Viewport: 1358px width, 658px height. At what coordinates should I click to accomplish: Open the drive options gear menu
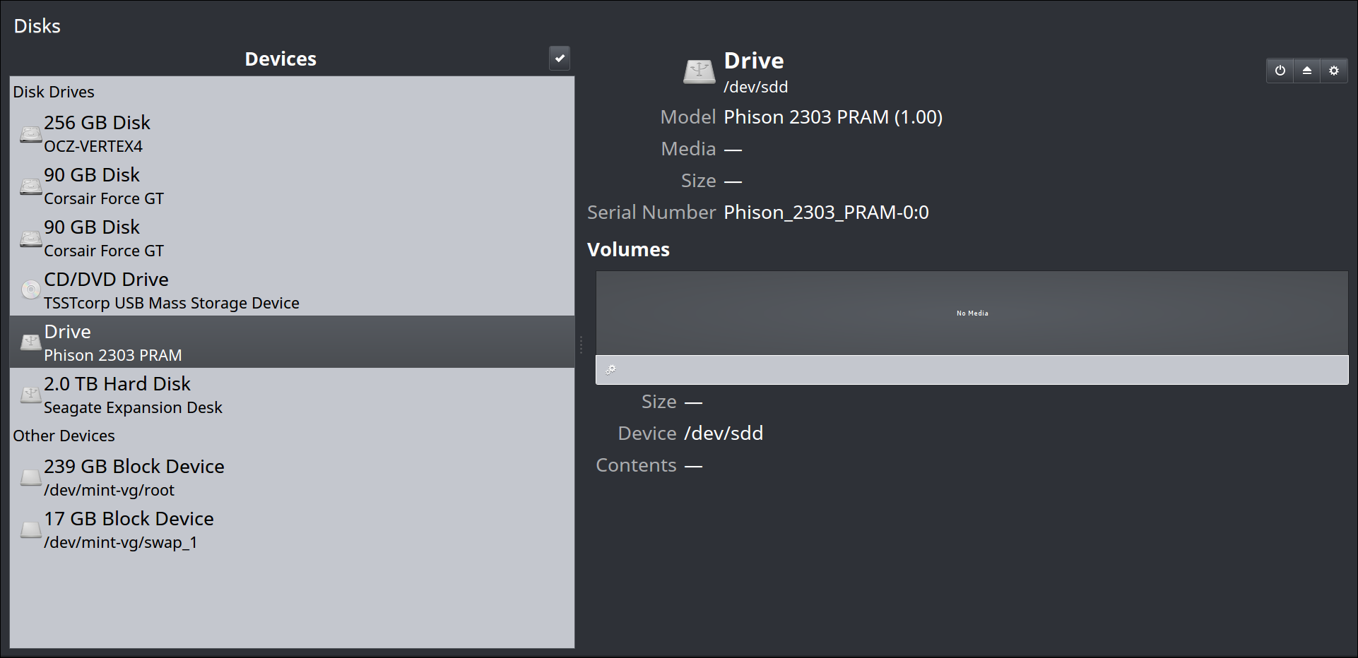[x=1334, y=71]
